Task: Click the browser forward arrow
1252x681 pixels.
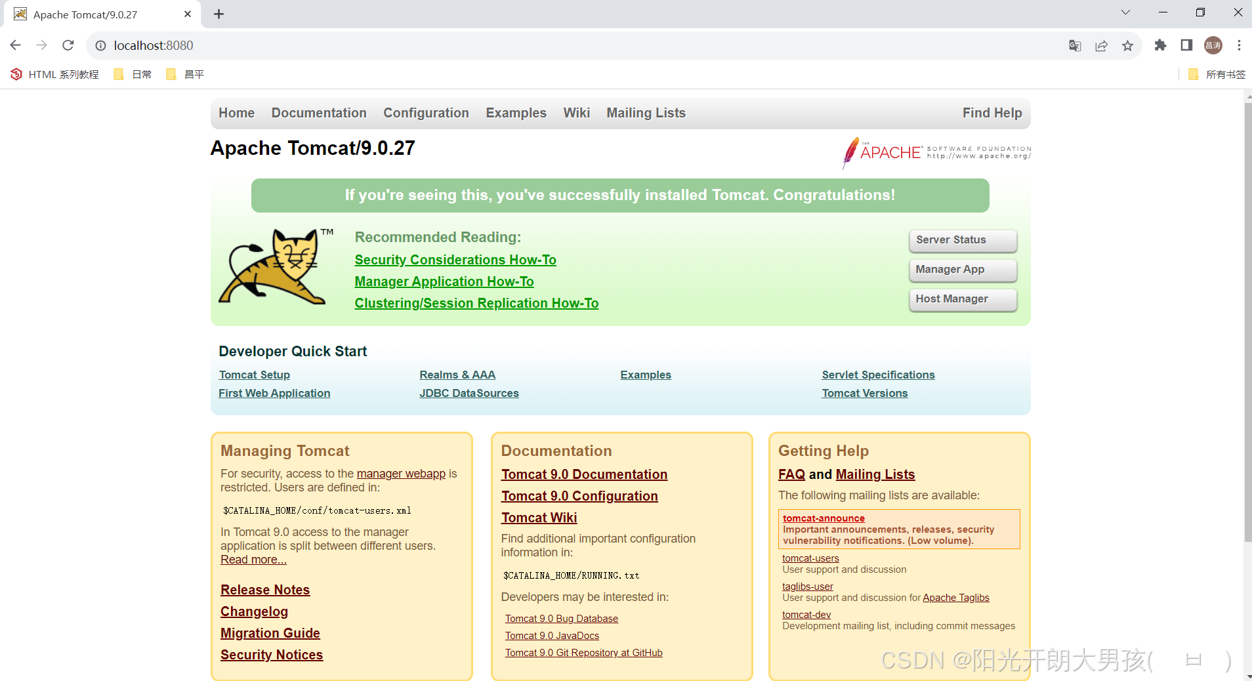Action: tap(41, 45)
